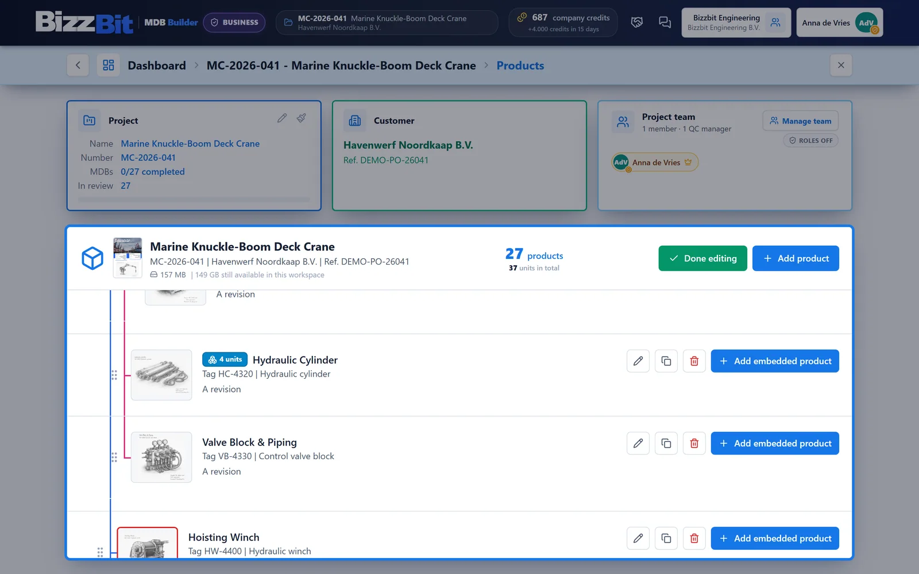Click the handshake icon in top bar
Viewport: 919px width, 574px height.
coord(636,22)
